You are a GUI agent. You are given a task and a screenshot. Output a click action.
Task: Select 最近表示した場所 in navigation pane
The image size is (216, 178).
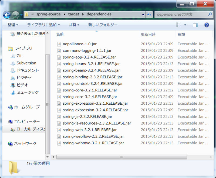pos(31,33)
